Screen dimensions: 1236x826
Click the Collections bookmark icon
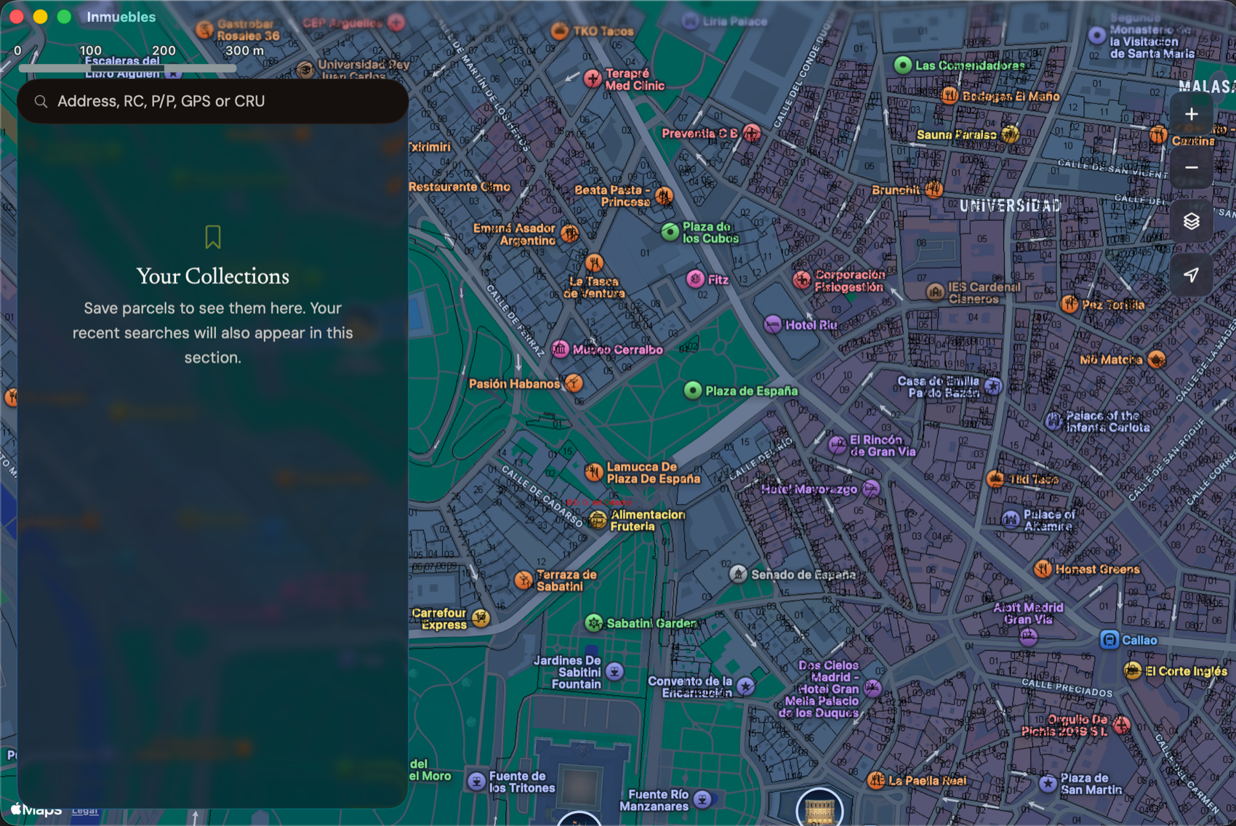coord(213,237)
